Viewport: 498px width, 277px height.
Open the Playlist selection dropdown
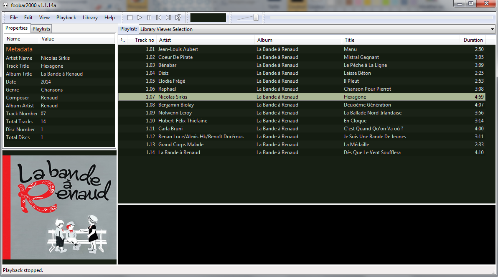[x=317, y=29]
